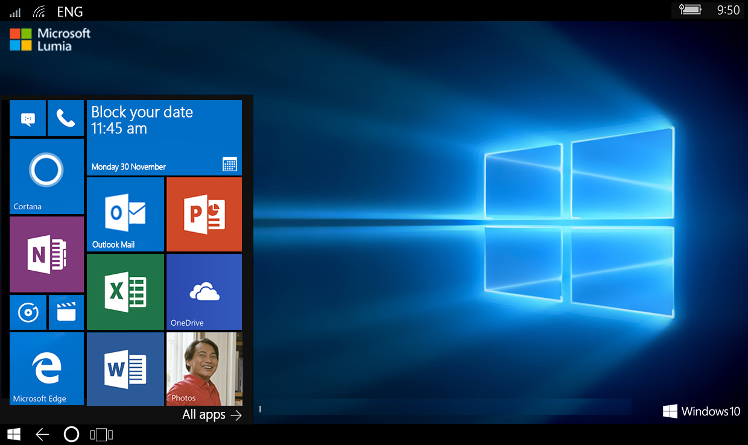The width and height of the screenshot is (748, 445).
Task: Open Task View in the navigation bar
Action: pyautogui.click(x=101, y=434)
